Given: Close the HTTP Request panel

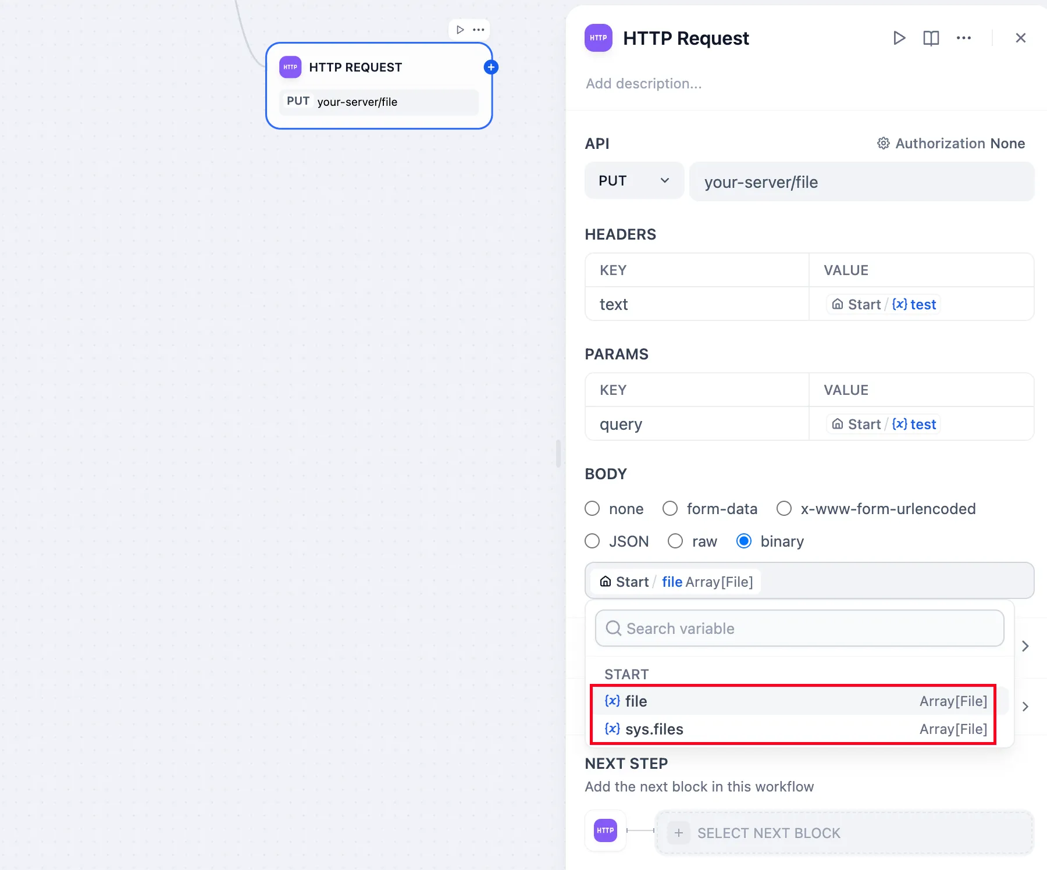Looking at the screenshot, I should 1020,38.
